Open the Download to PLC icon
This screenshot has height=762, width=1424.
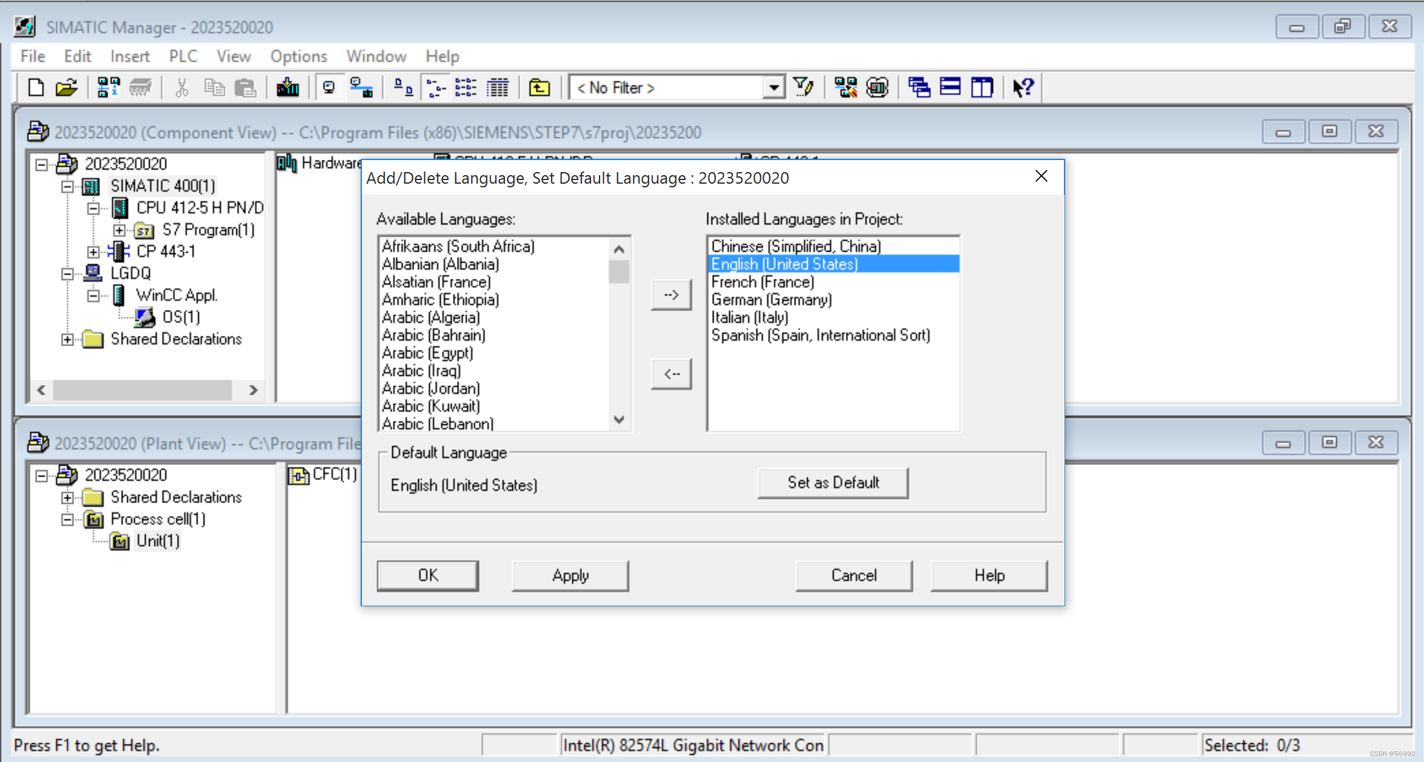coord(288,87)
